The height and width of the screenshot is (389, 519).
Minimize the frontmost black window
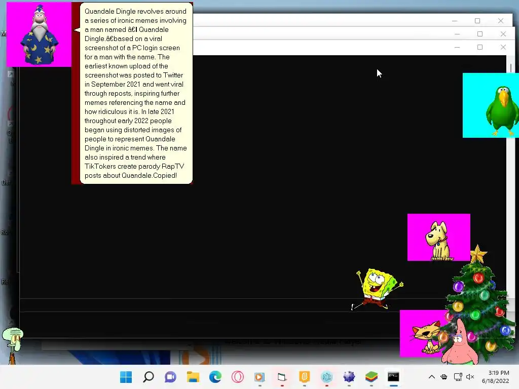pos(457,47)
